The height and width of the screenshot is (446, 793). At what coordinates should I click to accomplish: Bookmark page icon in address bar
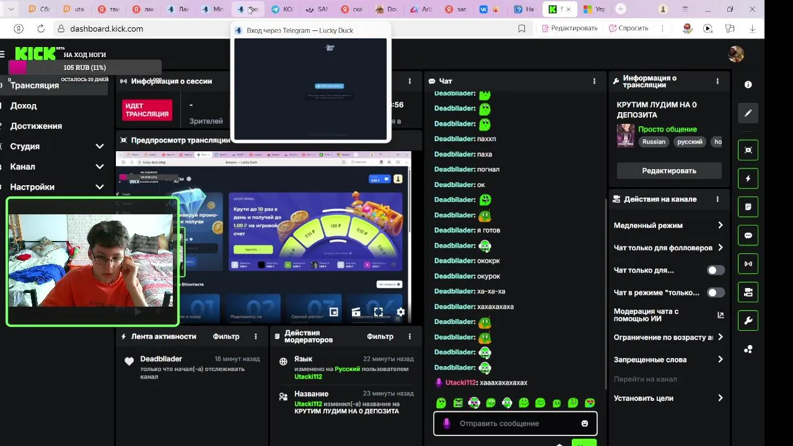pyautogui.click(x=522, y=28)
